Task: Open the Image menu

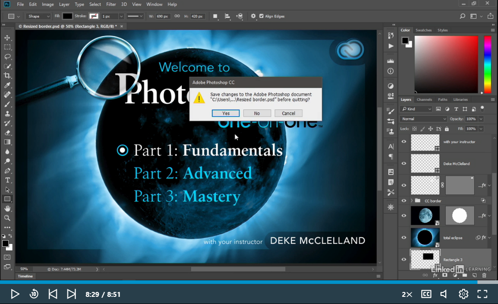Action: [48, 4]
